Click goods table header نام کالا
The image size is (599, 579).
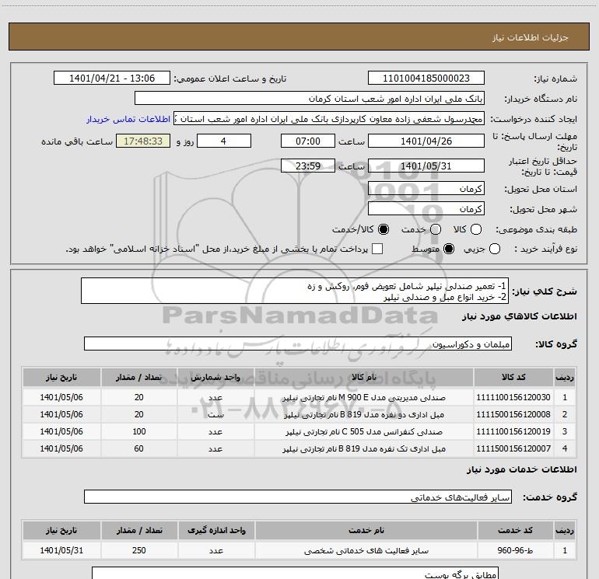(364, 378)
